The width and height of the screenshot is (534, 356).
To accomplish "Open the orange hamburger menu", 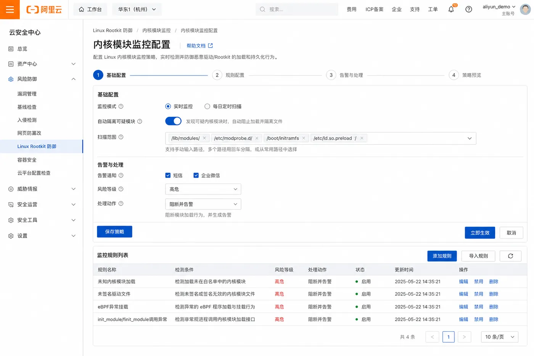I will (10, 10).
